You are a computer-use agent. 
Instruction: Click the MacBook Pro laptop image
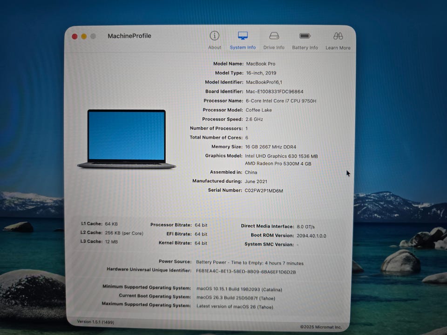tap(127, 139)
